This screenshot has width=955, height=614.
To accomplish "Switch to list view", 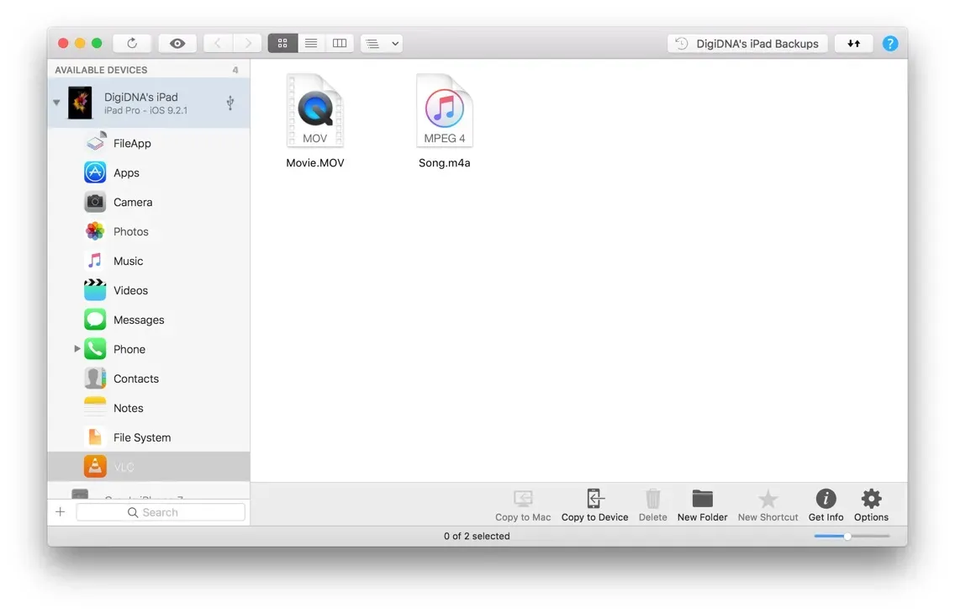I will [x=311, y=42].
